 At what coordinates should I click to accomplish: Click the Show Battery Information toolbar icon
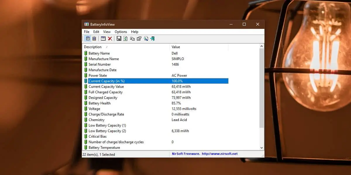87,38
